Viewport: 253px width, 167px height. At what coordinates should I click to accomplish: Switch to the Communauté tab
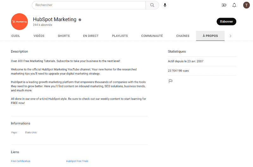(152, 36)
